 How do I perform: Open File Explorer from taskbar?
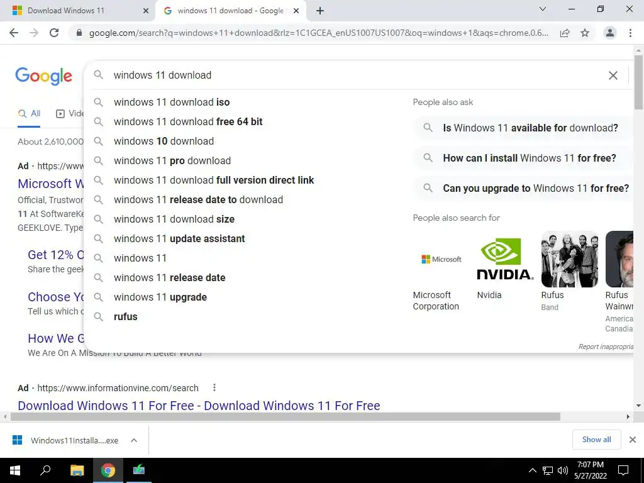pos(77,470)
